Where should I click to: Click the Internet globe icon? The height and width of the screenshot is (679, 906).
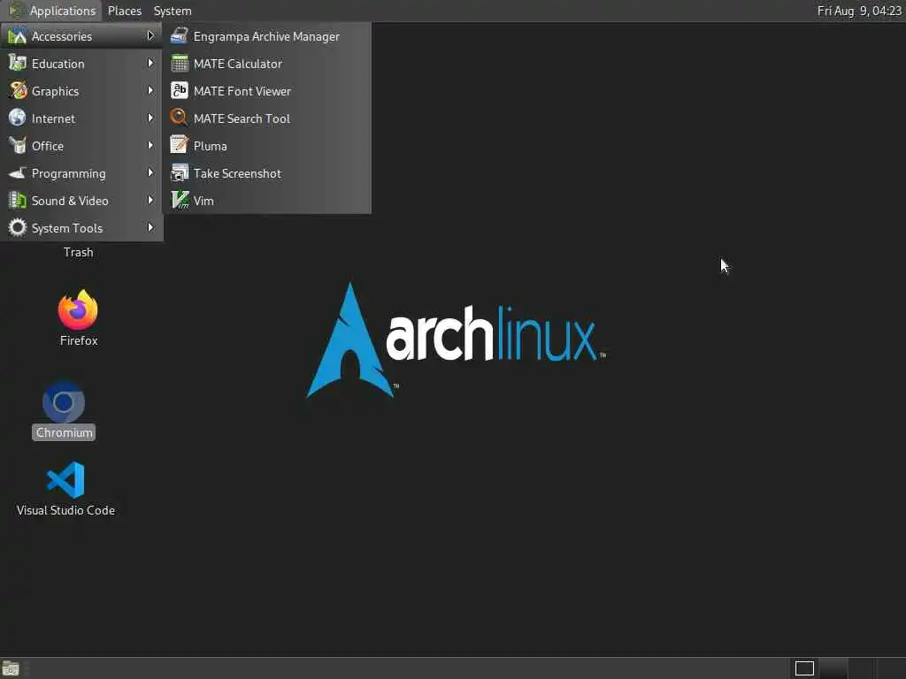(x=18, y=118)
